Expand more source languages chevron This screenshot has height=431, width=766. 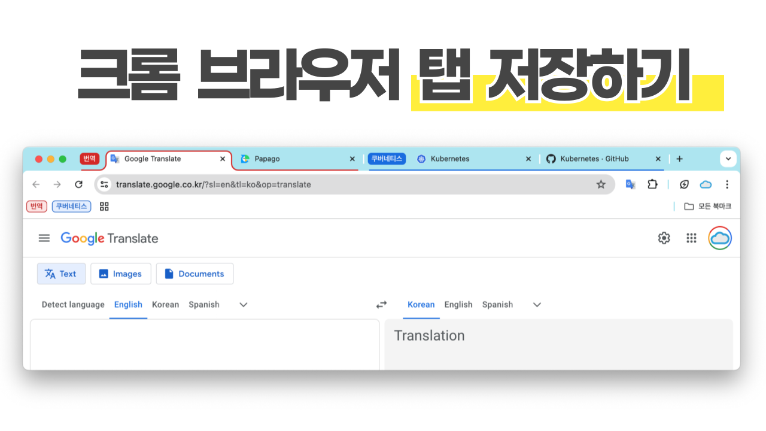click(x=243, y=305)
